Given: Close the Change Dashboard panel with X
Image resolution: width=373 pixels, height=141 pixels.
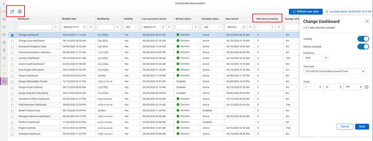Looking at the screenshot, I should click(367, 21).
